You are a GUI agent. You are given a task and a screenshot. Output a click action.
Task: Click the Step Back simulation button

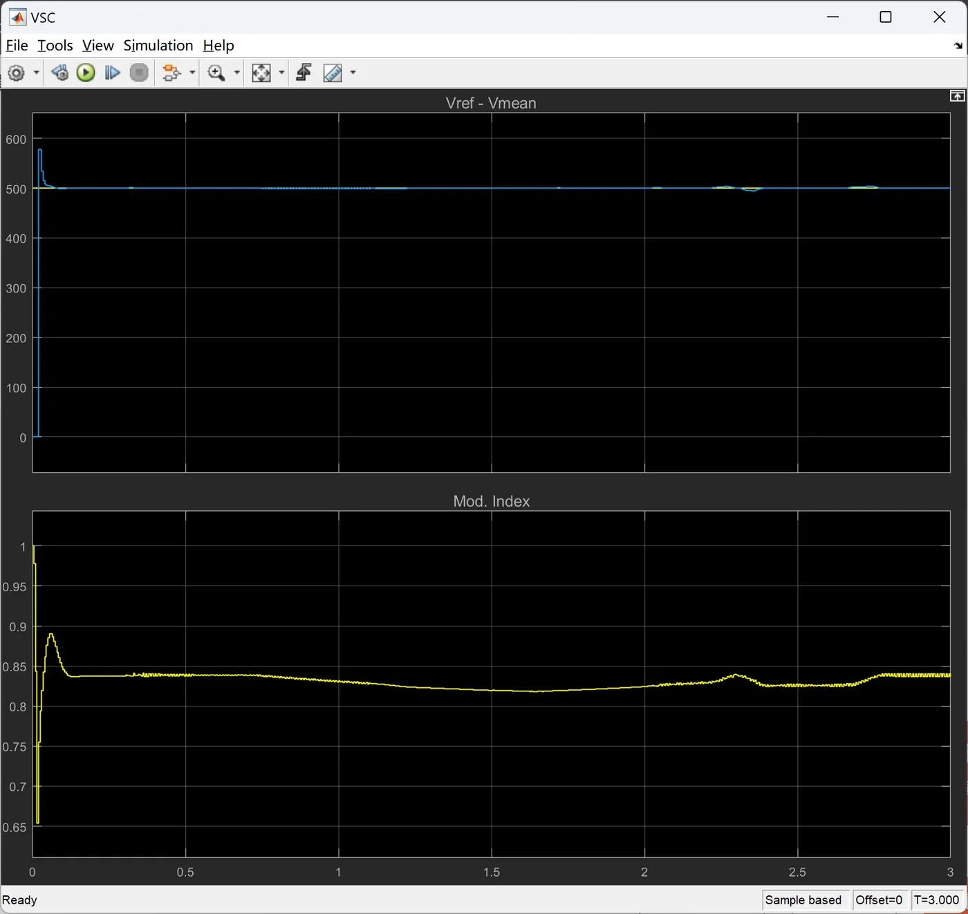pos(60,73)
